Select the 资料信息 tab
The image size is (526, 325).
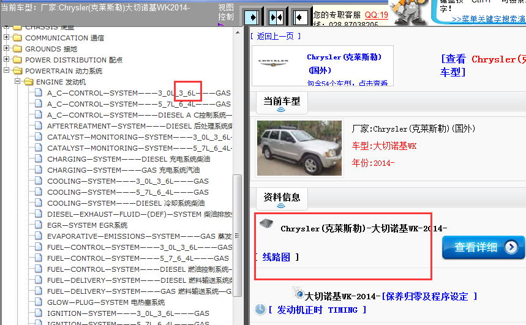pos(282,198)
